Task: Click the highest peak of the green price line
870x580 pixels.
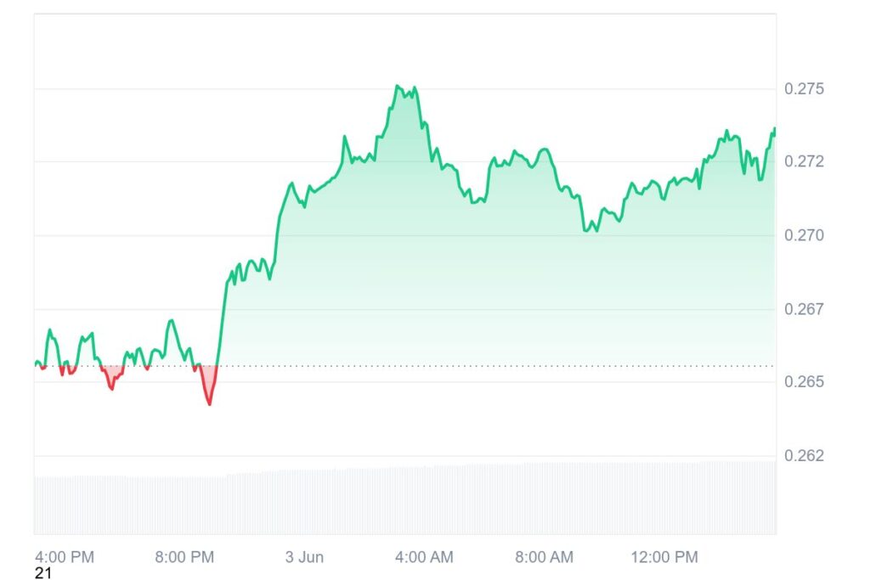Action: click(x=398, y=86)
